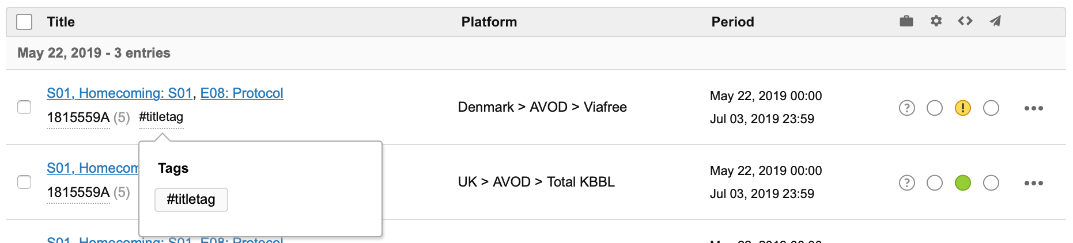Open three-dot menu for Viafree row
The height and width of the screenshot is (243, 1073).
[x=1033, y=108]
